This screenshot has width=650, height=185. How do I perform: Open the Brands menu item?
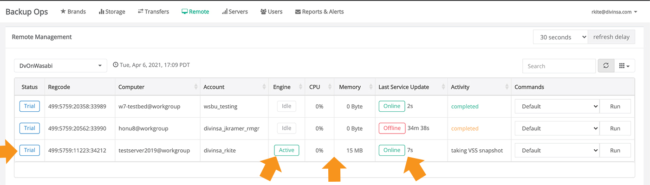[73, 12]
